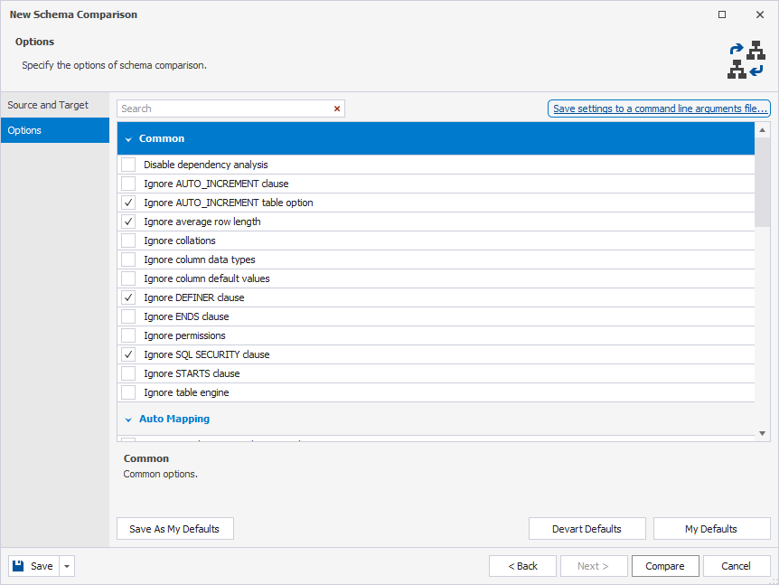Viewport: 779px width, 585px height.
Task: Click the Next button
Action: coord(594,566)
